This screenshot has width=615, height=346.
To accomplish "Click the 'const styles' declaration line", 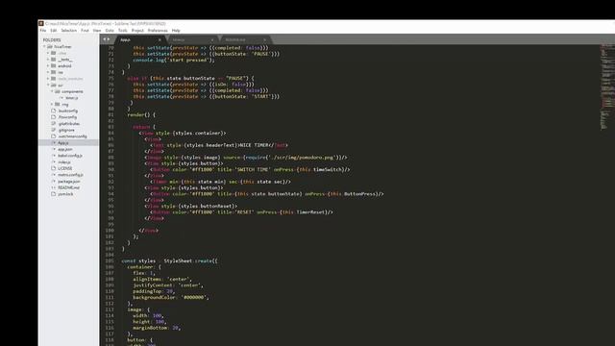I will (169, 260).
